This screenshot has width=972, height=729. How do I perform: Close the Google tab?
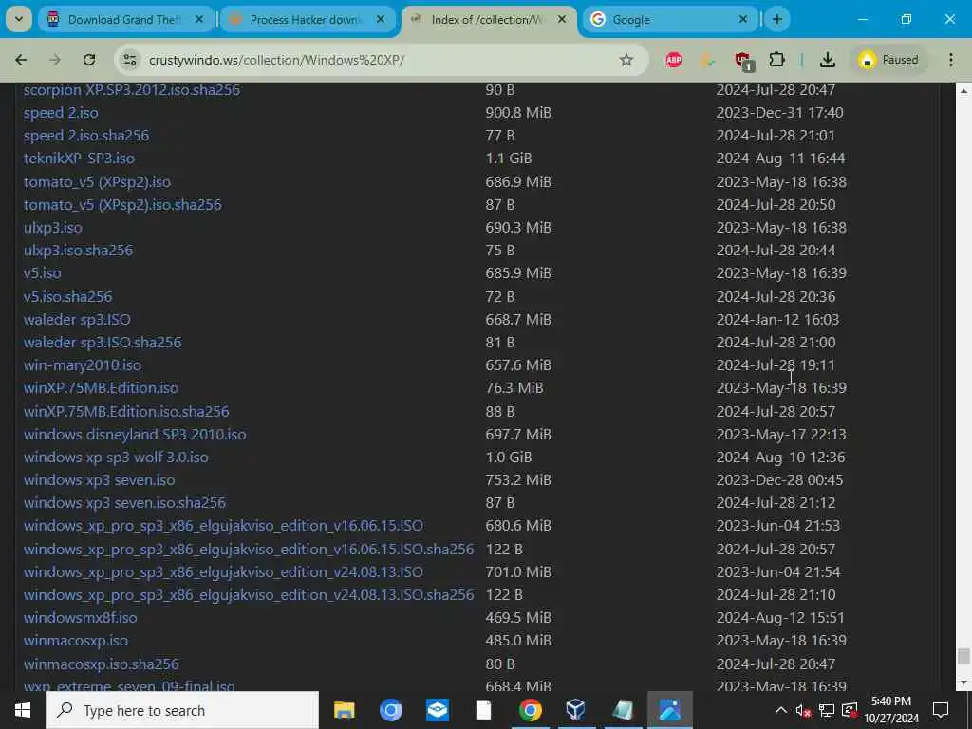[x=743, y=19]
